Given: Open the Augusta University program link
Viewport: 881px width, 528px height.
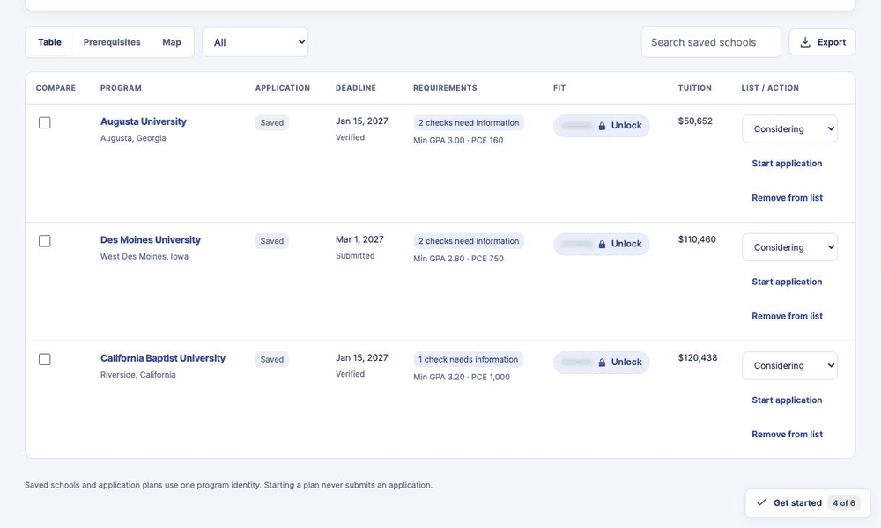Looking at the screenshot, I should pos(144,121).
